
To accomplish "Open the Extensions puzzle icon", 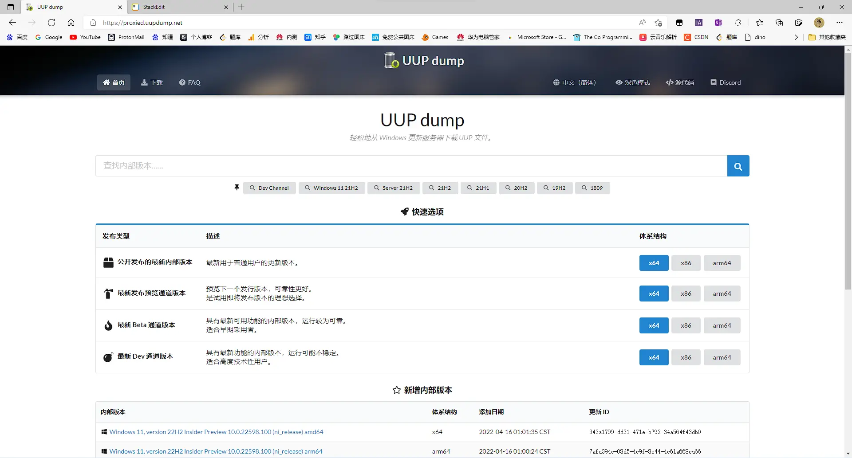I will (738, 23).
